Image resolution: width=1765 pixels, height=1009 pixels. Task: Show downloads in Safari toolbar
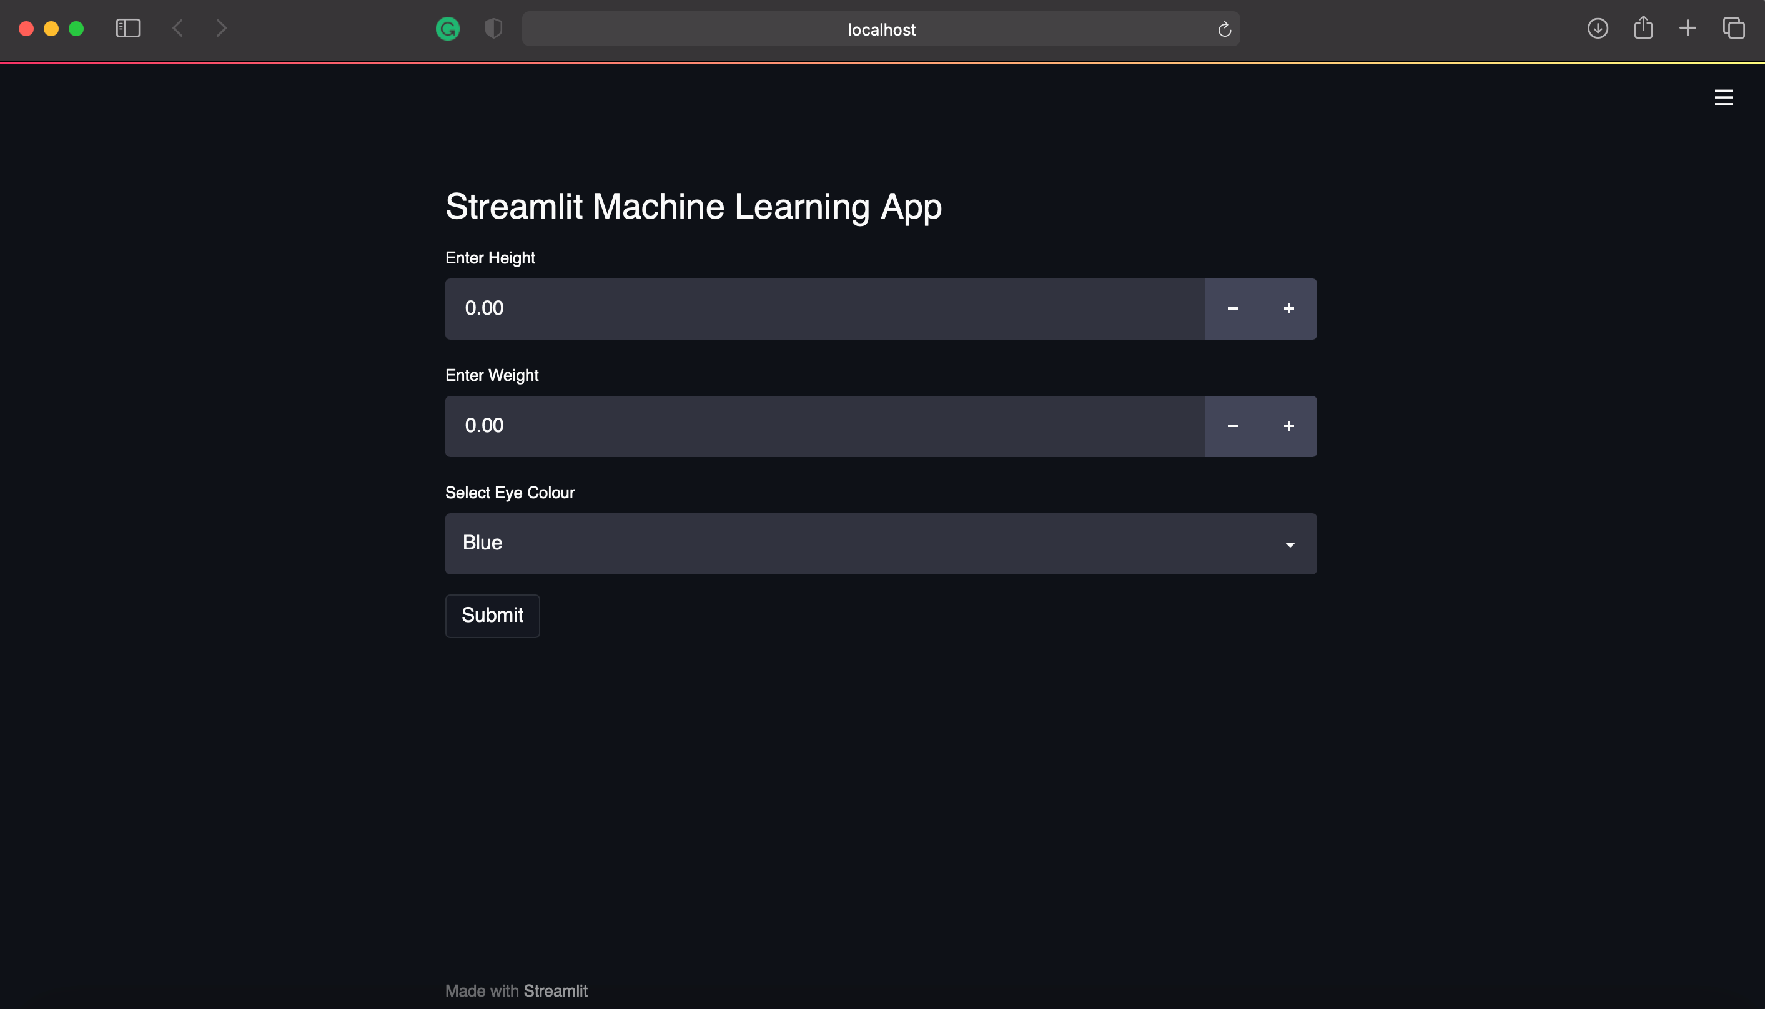1597,29
